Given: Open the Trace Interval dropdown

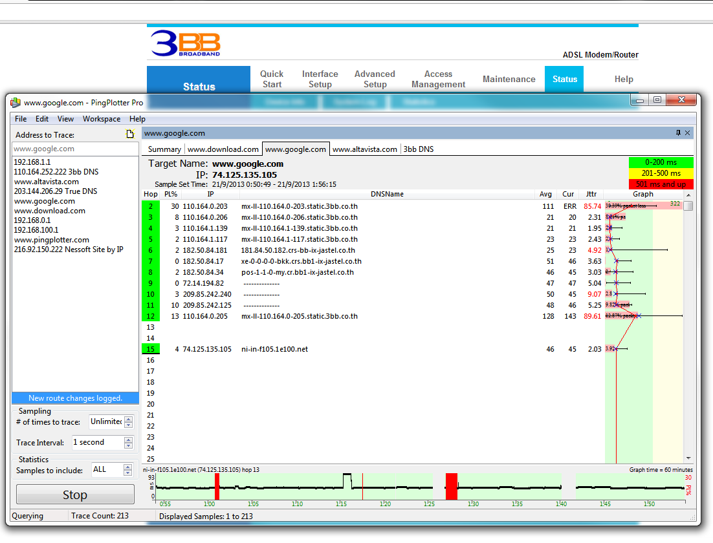Looking at the screenshot, I should pyautogui.click(x=98, y=442).
